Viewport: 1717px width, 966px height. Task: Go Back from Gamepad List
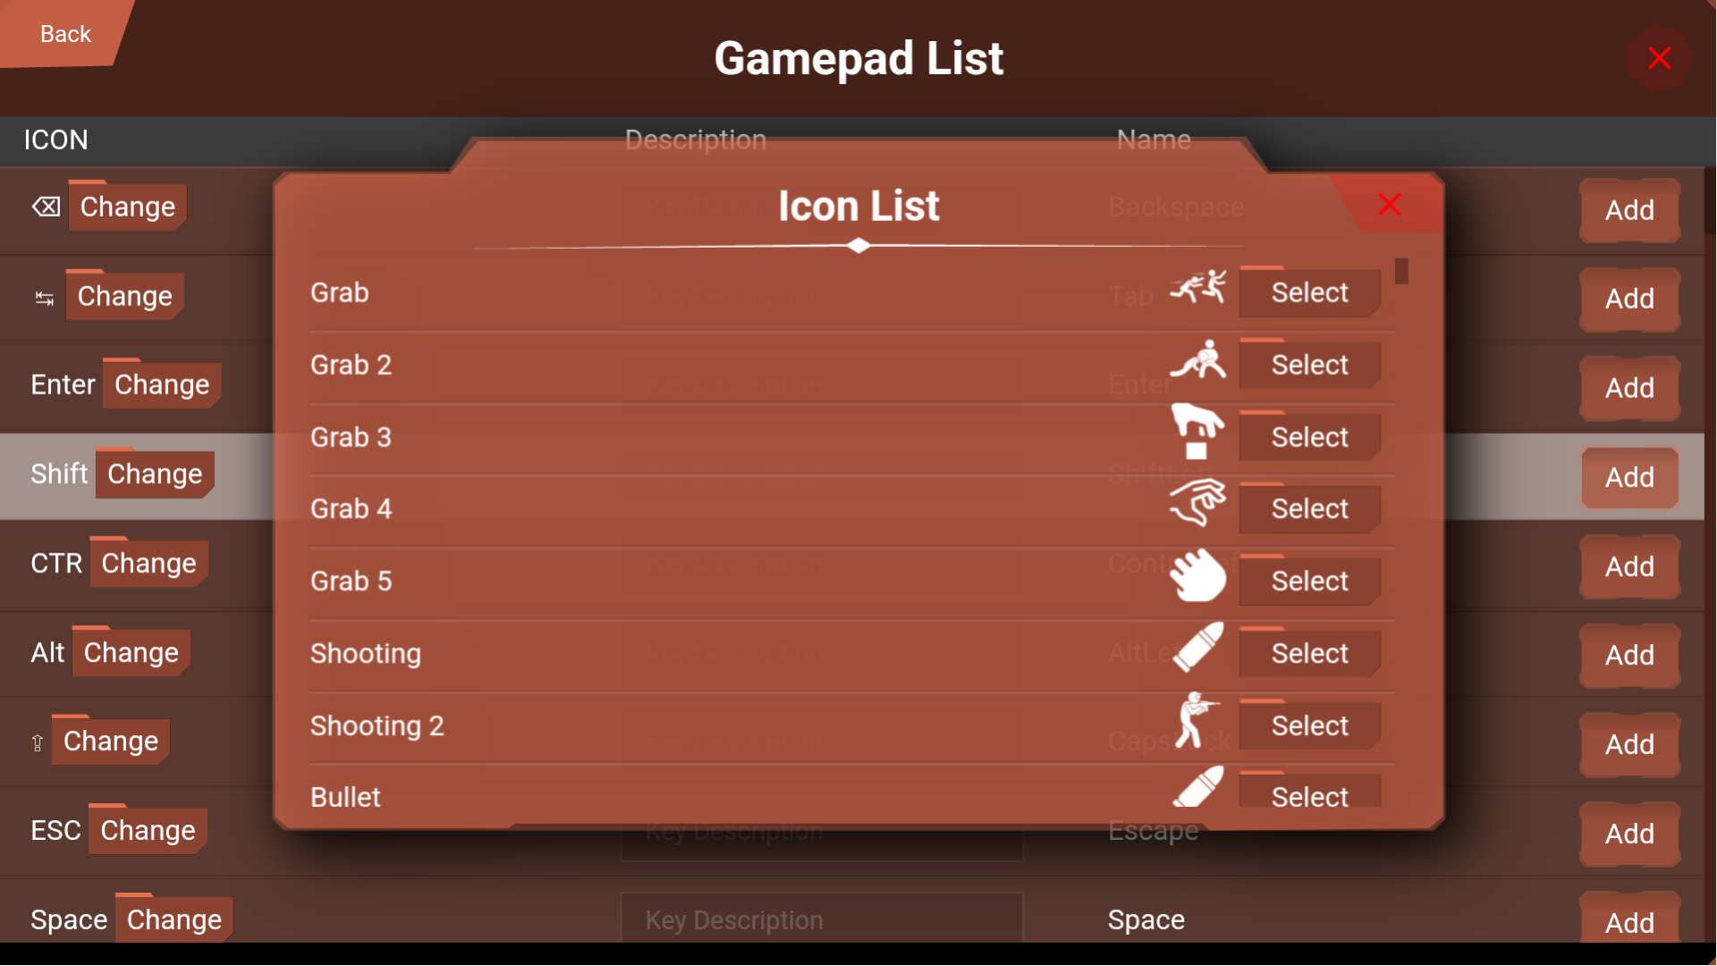click(64, 34)
